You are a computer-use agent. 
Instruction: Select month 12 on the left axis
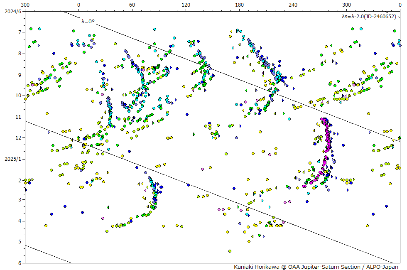tap(18, 137)
